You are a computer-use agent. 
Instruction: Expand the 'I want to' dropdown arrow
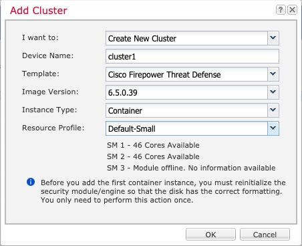273,38
